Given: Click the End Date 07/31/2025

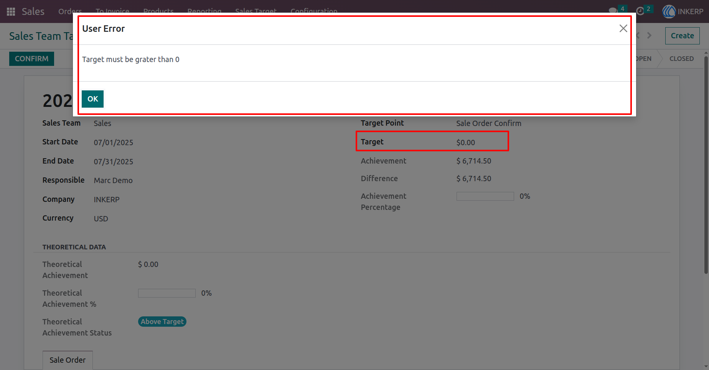Looking at the screenshot, I should point(114,162).
